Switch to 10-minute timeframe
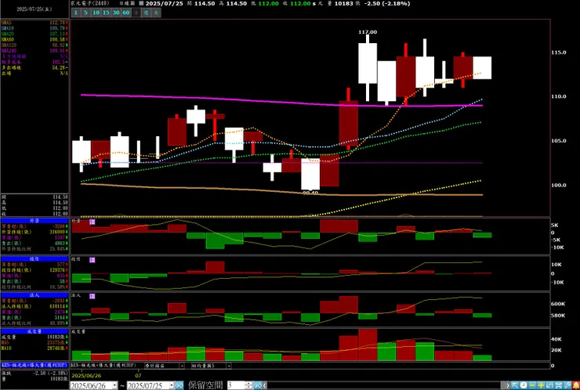 click(96, 13)
